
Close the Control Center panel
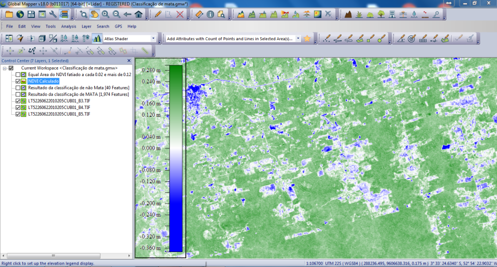click(129, 61)
